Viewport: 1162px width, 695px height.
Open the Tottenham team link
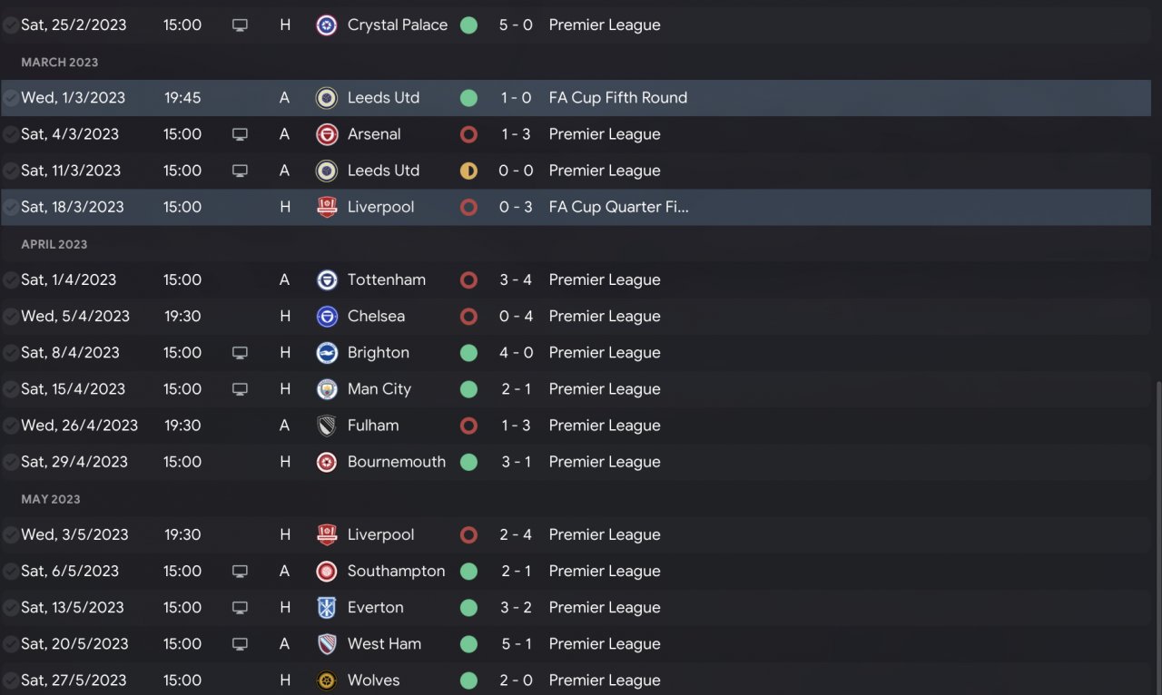387,280
